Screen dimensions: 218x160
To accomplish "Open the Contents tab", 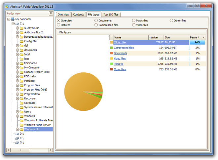I will click(x=78, y=15).
